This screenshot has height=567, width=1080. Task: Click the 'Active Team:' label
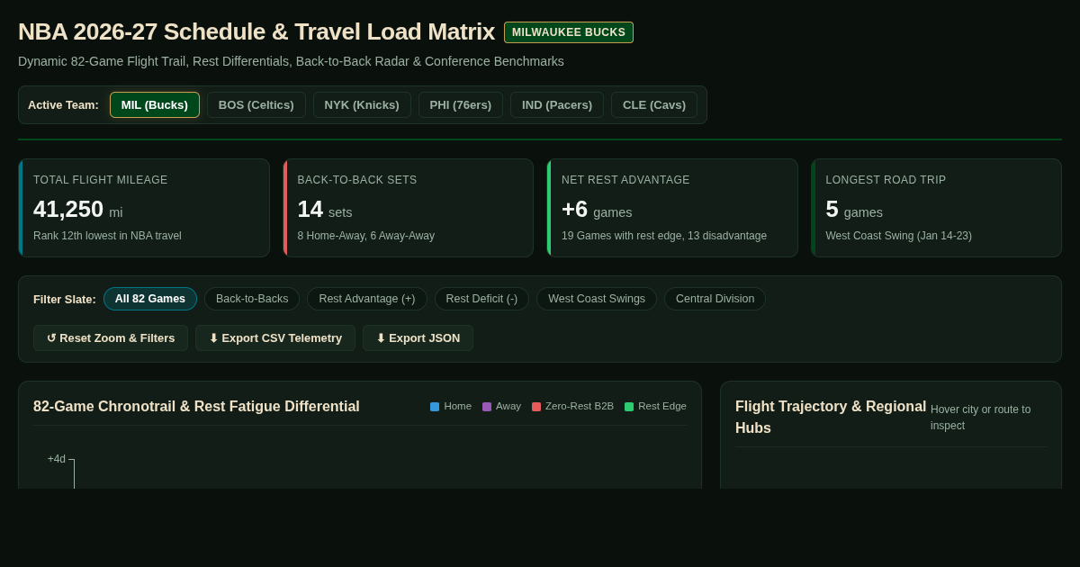tap(63, 104)
